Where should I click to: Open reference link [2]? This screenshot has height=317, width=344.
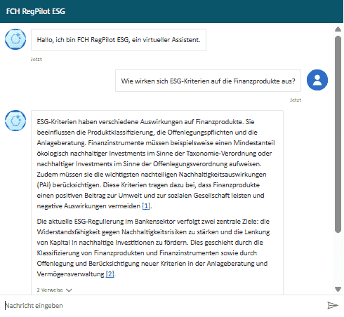tap(110, 274)
